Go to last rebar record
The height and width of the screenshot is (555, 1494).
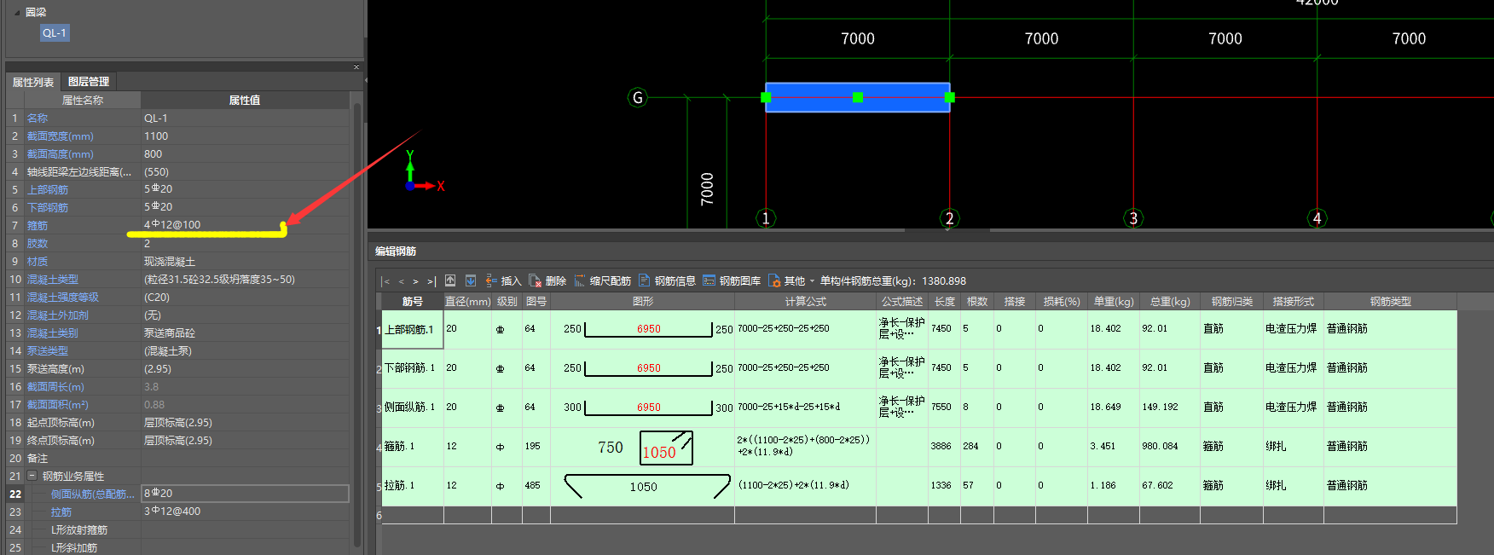click(x=431, y=281)
